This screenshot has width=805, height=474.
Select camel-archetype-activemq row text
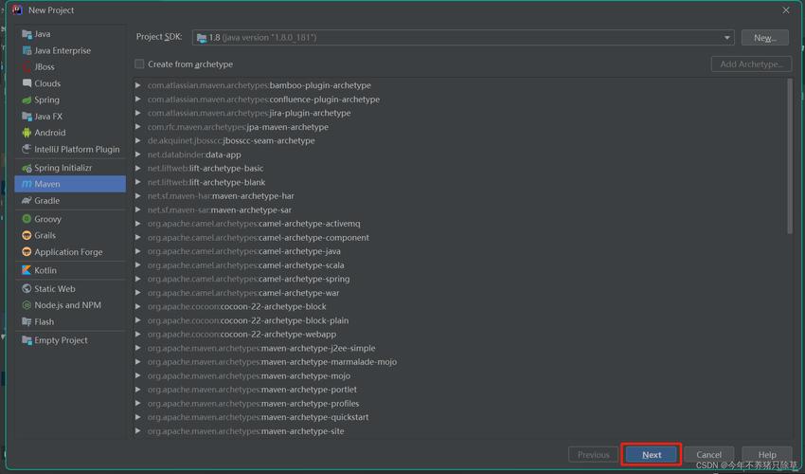[254, 224]
